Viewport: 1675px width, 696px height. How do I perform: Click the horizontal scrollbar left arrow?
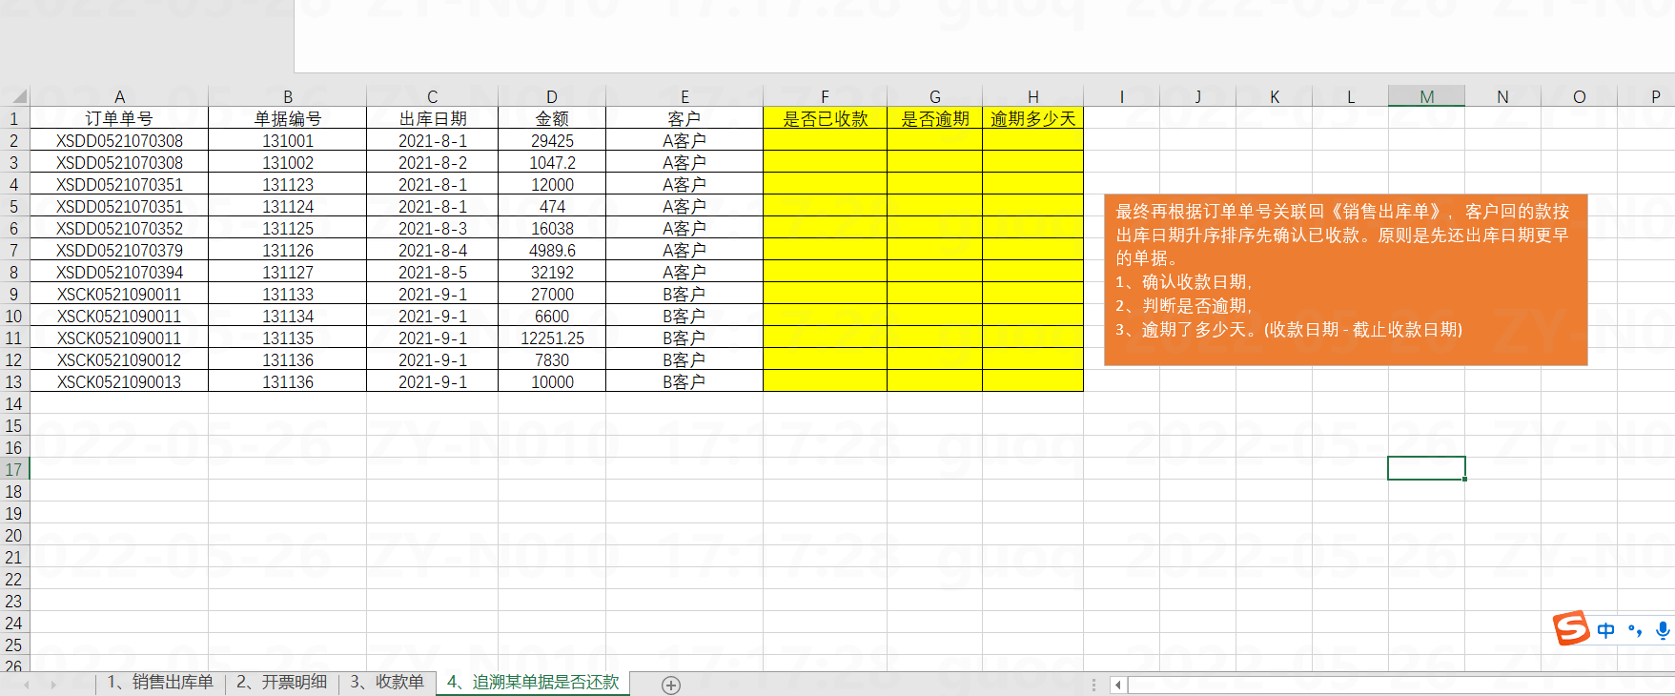pyautogui.click(x=1118, y=685)
